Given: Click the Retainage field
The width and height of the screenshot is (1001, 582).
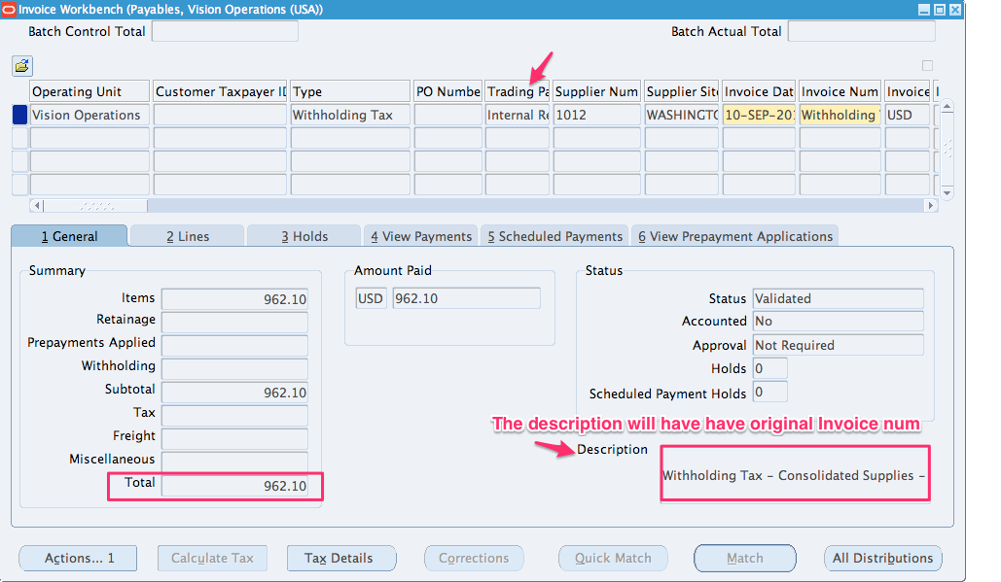Looking at the screenshot, I should click(x=235, y=322).
